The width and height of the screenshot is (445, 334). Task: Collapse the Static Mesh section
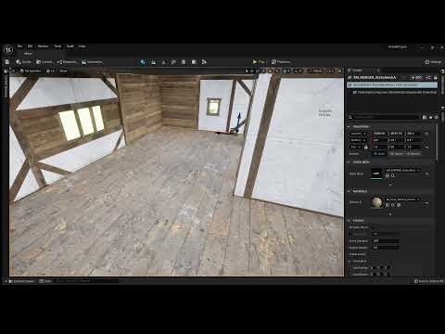(350, 162)
